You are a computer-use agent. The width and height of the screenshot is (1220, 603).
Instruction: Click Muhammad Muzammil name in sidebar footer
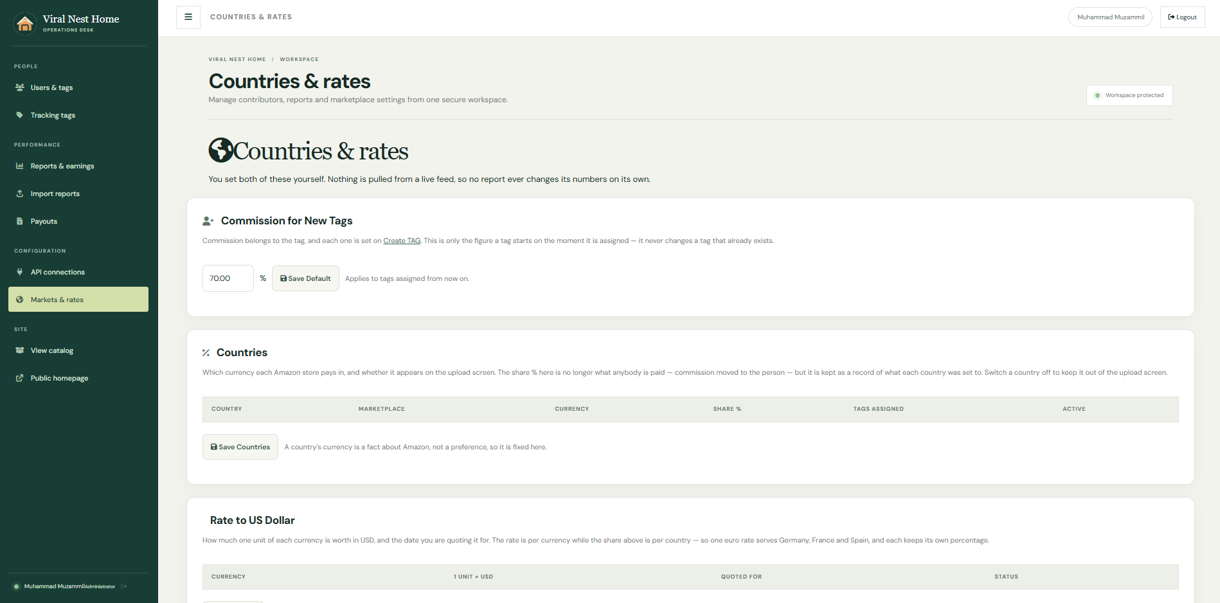click(x=55, y=586)
